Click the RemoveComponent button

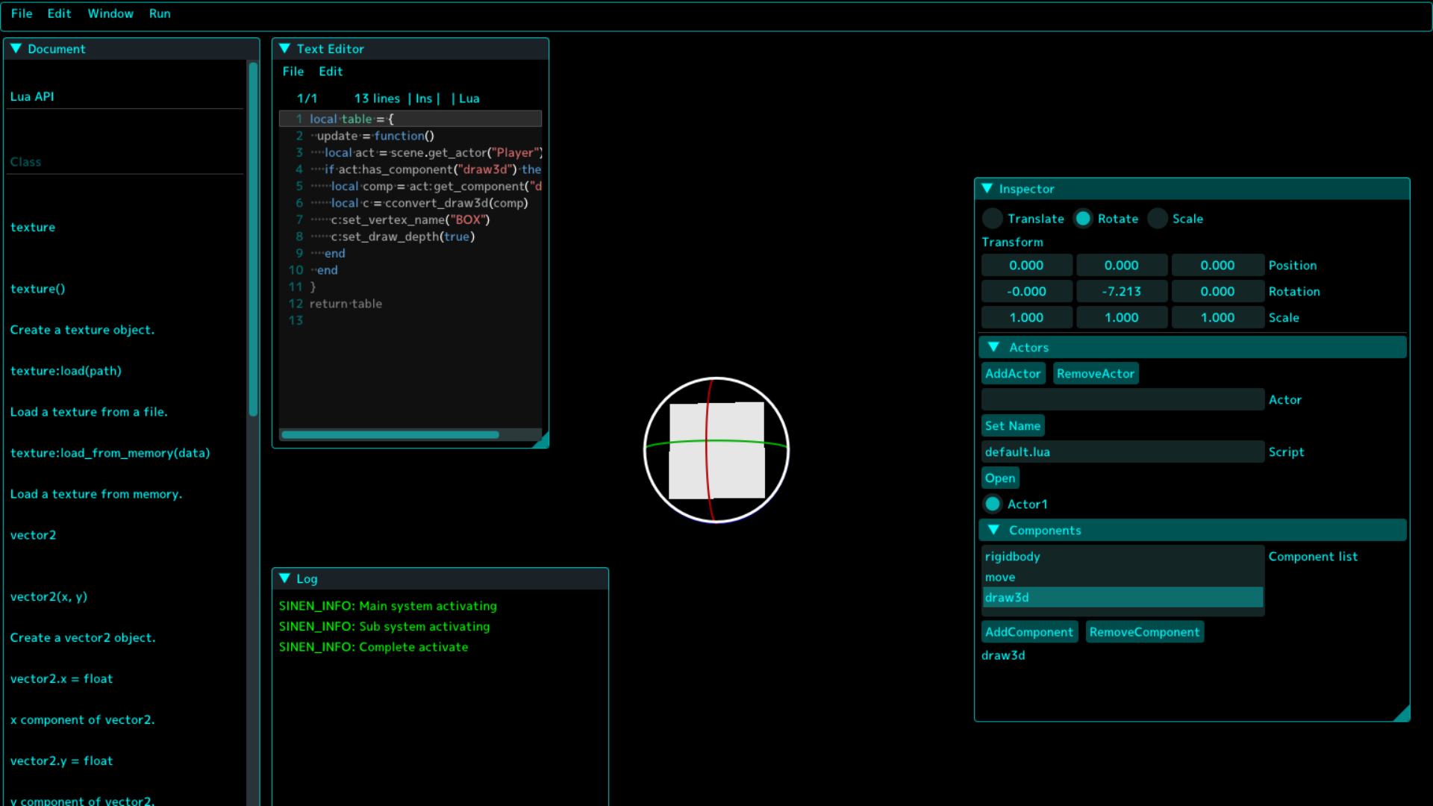(1144, 632)
